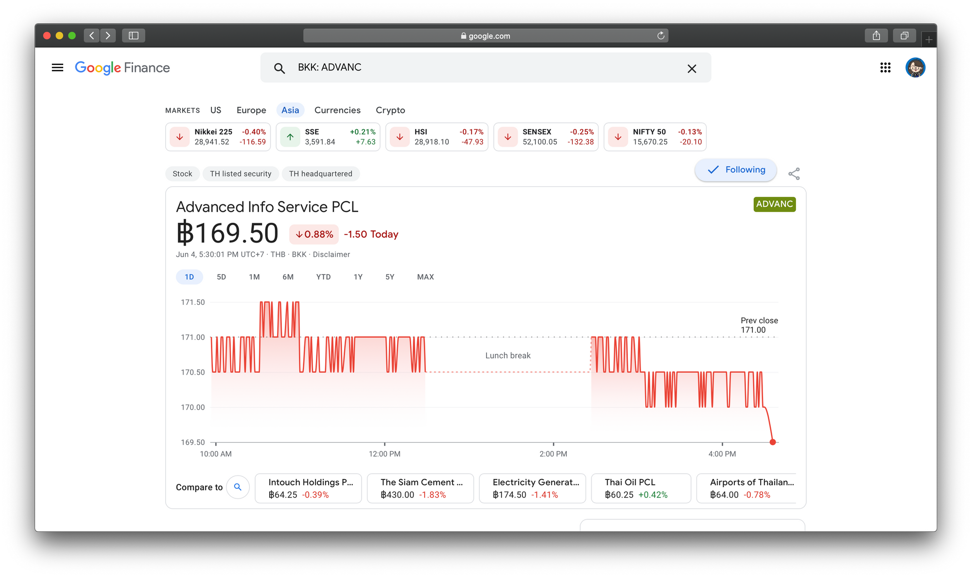Select the 6M chart range

click(288, 277)
